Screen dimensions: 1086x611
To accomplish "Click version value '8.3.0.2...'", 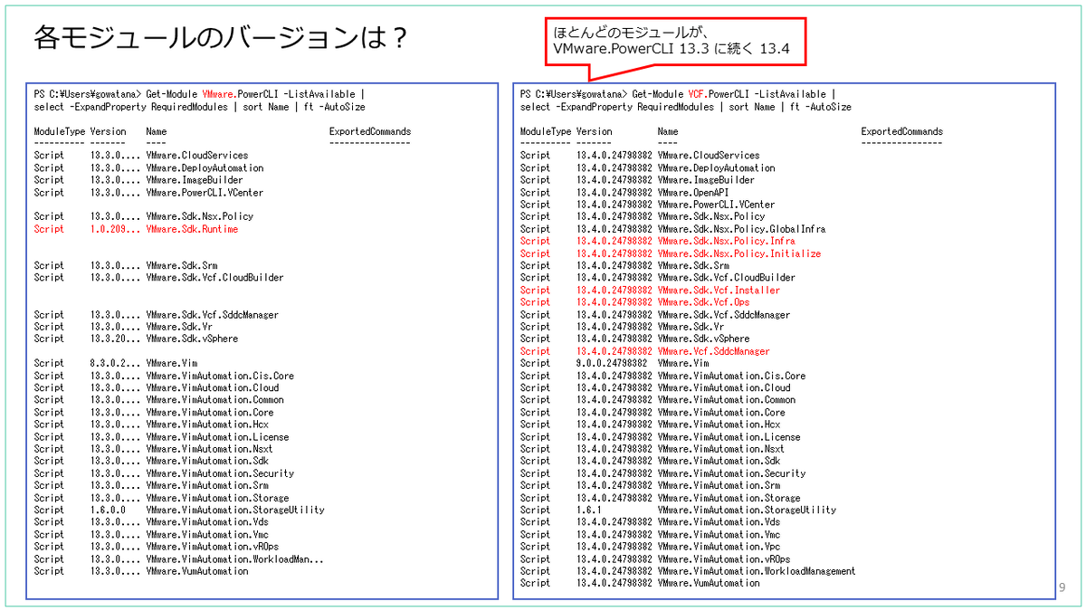I will click(x=113, y=363).
